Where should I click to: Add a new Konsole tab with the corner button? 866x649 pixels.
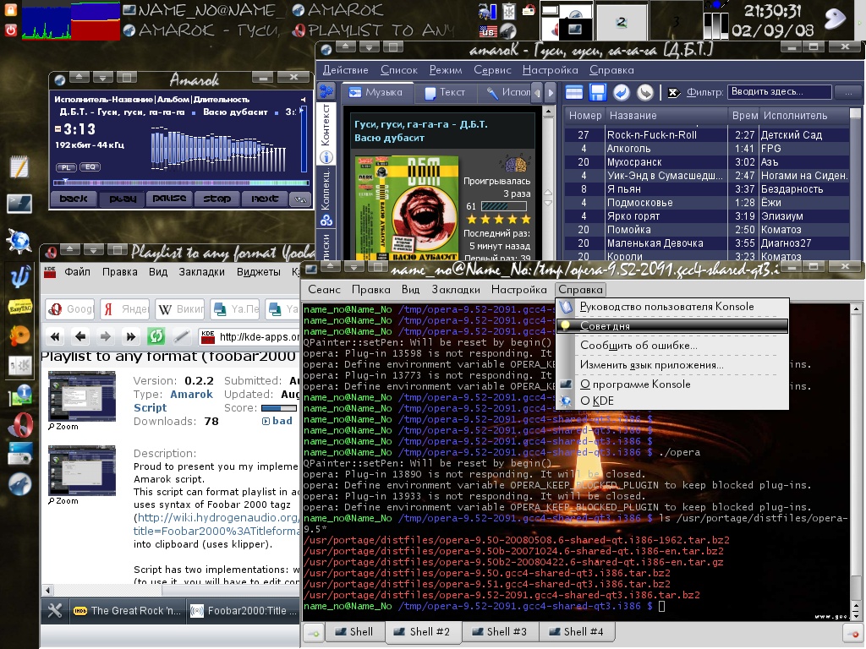click(x=313, y=632)
